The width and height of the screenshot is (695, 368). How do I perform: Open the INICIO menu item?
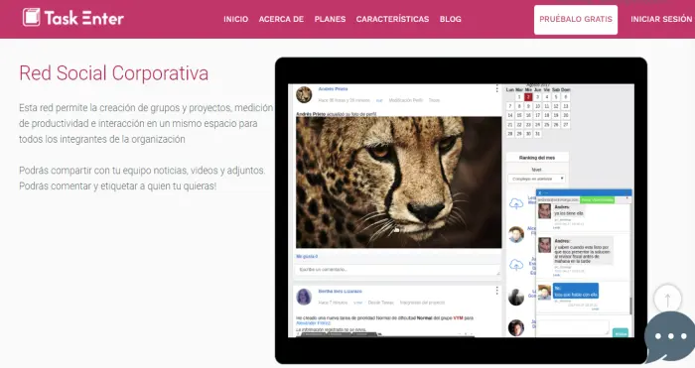click(x=236, y=19)
